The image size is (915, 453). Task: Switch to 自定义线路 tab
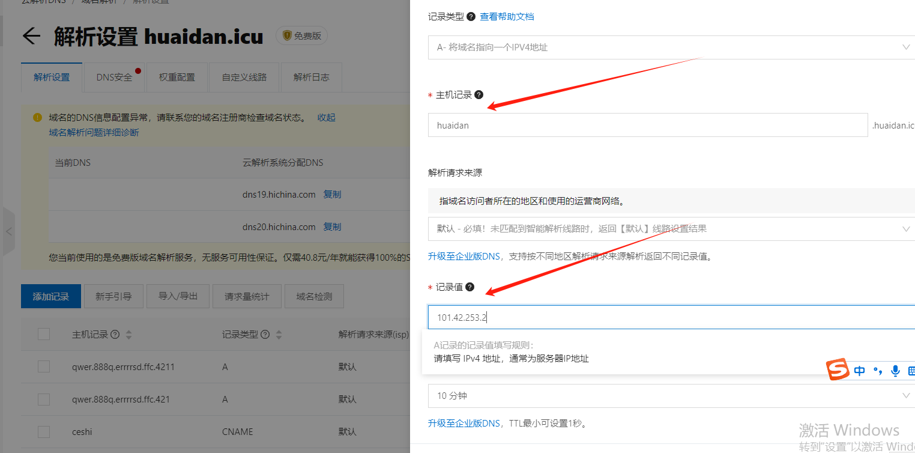(x=244, y=77)
